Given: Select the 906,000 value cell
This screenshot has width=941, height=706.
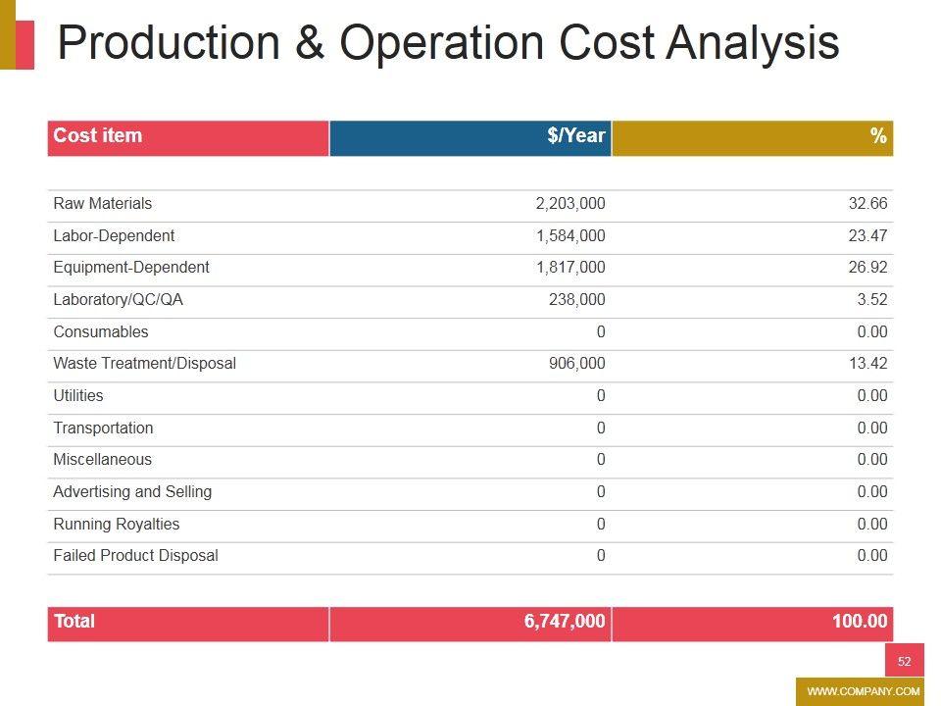Looking at the screenshot, I should [576, 364].
